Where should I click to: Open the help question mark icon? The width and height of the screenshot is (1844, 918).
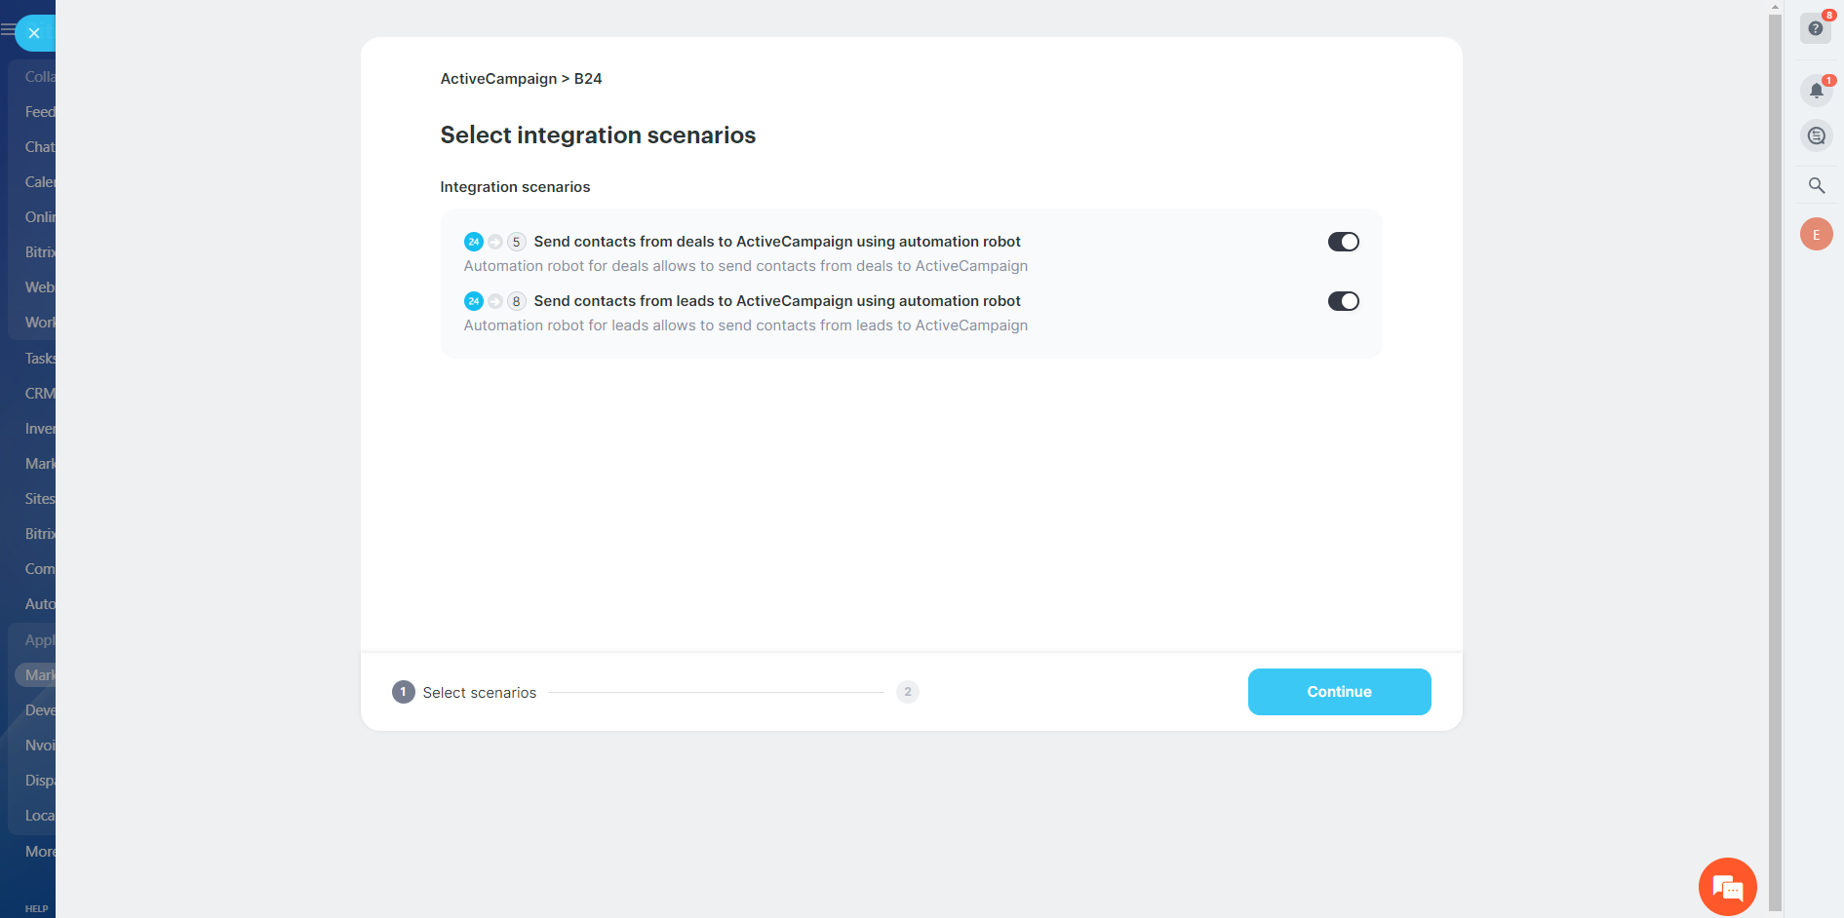(1815, 28)
